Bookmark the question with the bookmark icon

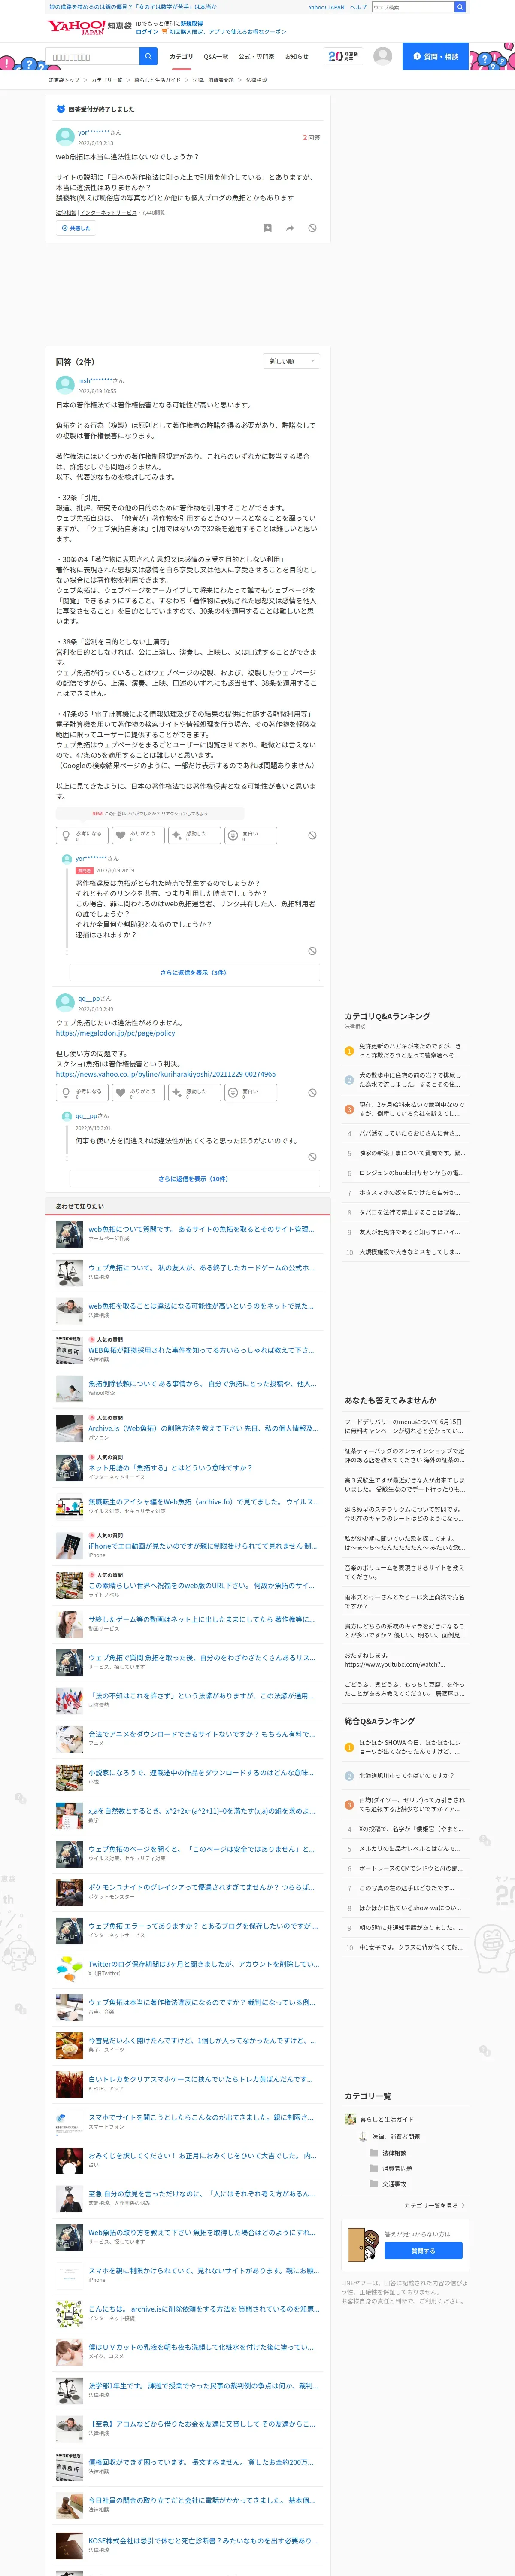[267, 228]
